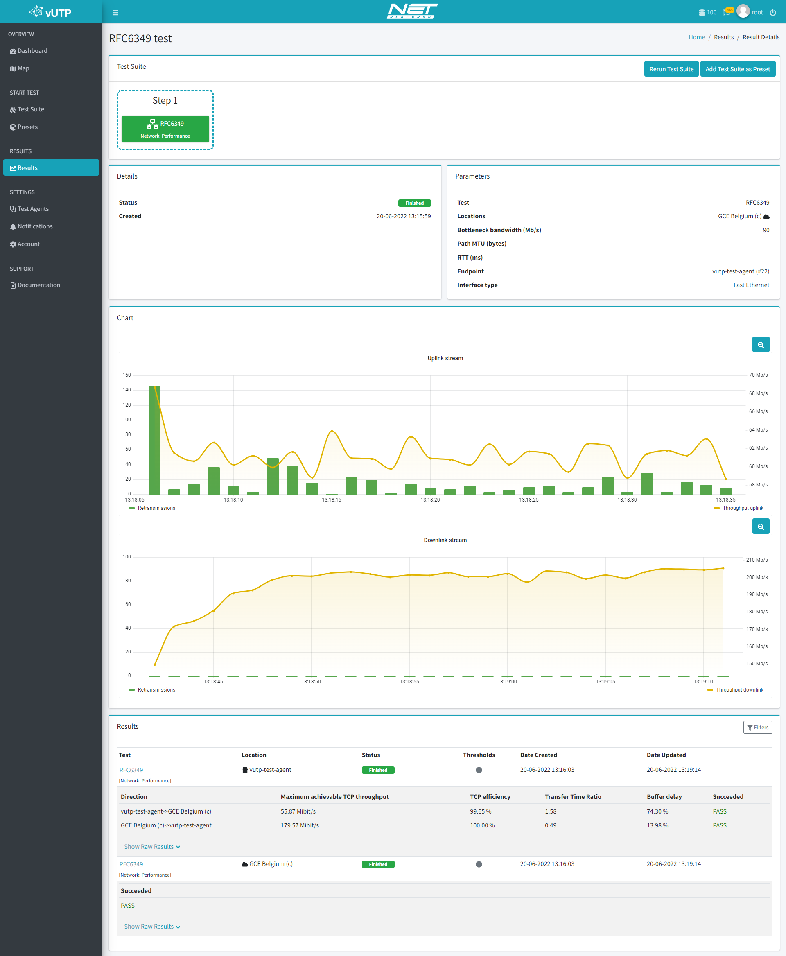
Task: Click agent device icon beside vutp-test-agent
Action: [244, 770]
